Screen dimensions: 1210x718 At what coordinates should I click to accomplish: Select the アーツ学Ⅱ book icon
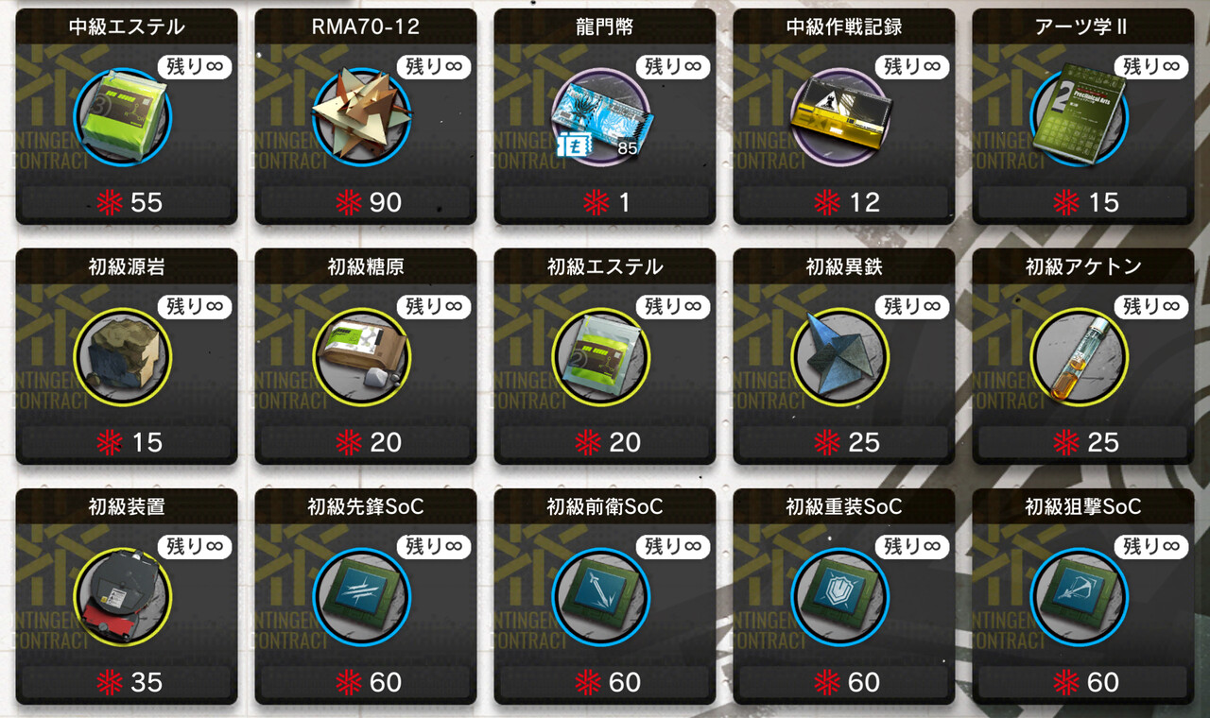tap(1080, 118)
